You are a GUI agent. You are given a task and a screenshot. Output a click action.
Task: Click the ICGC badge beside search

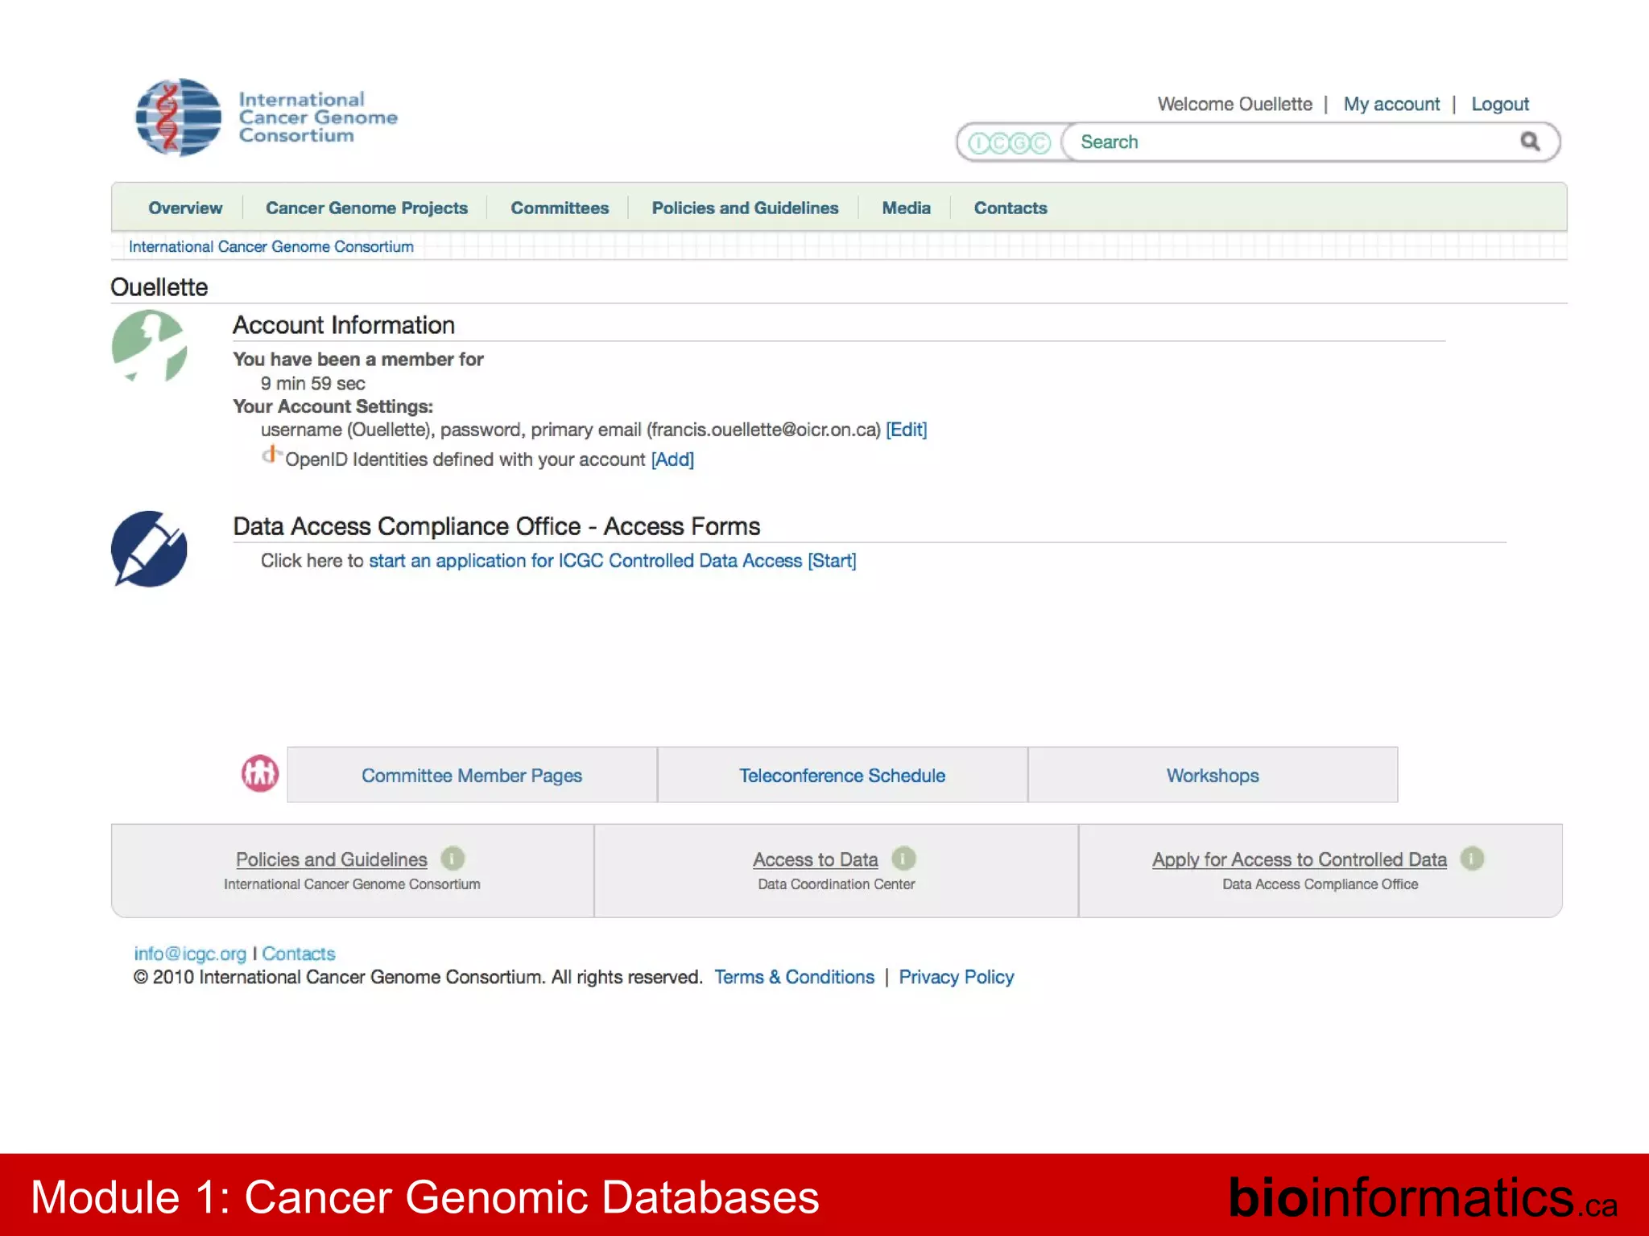click(1009, 142)
